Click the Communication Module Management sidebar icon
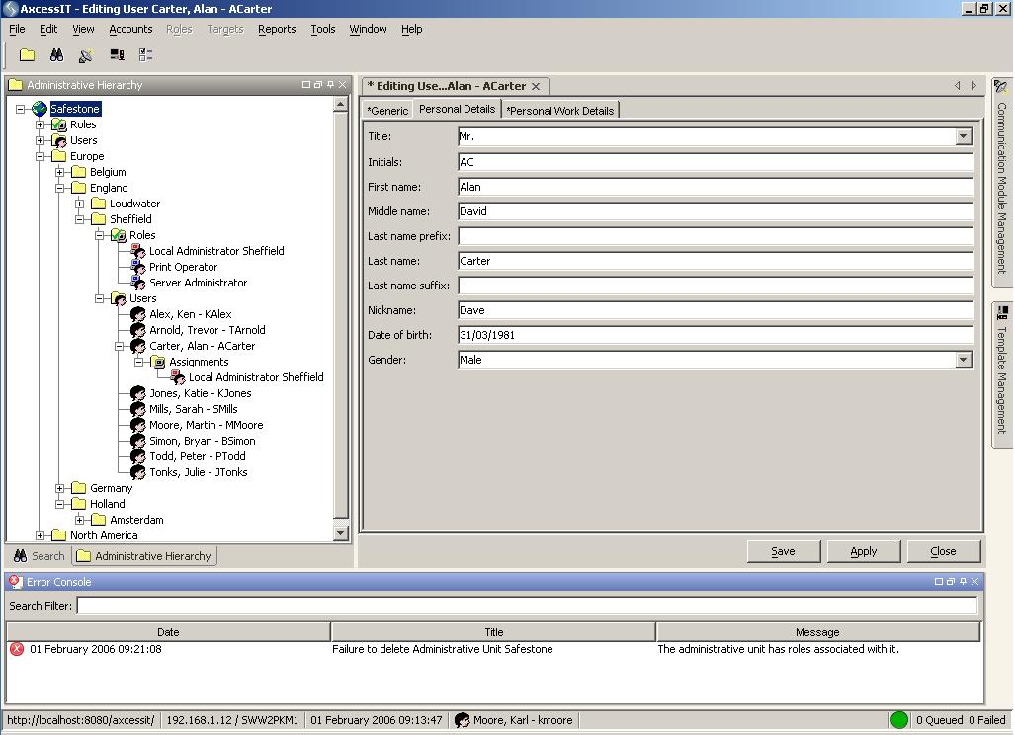This screenshot has width=1015, height=735. 1001,87
